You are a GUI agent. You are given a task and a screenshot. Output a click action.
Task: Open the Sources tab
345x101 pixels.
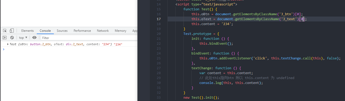pyautogui.click(x=62, y=31)
